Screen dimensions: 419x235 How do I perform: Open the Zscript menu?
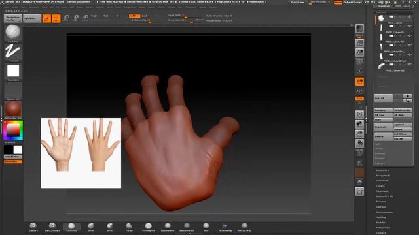tap(213, 7)
